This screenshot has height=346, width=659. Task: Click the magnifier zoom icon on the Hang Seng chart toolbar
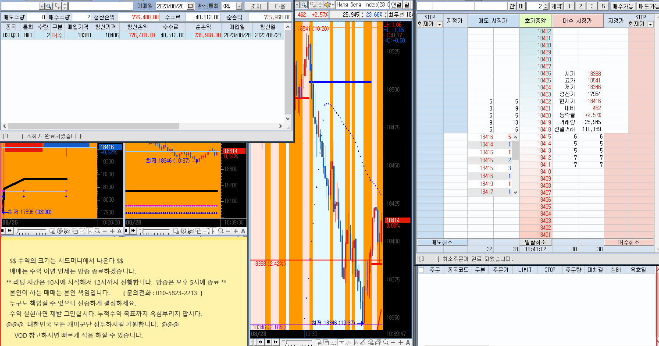pos(385,342)
